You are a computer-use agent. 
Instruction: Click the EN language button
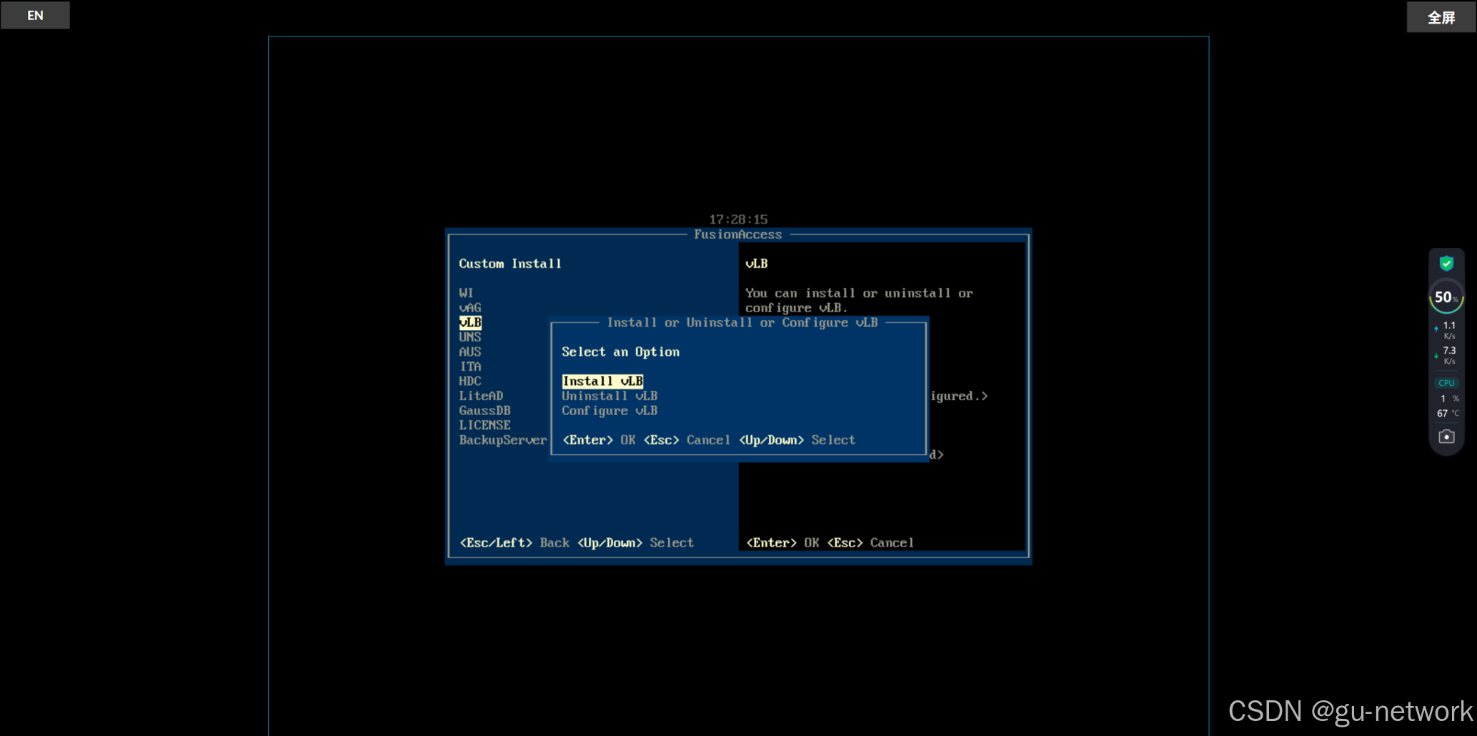click(35, 15)
